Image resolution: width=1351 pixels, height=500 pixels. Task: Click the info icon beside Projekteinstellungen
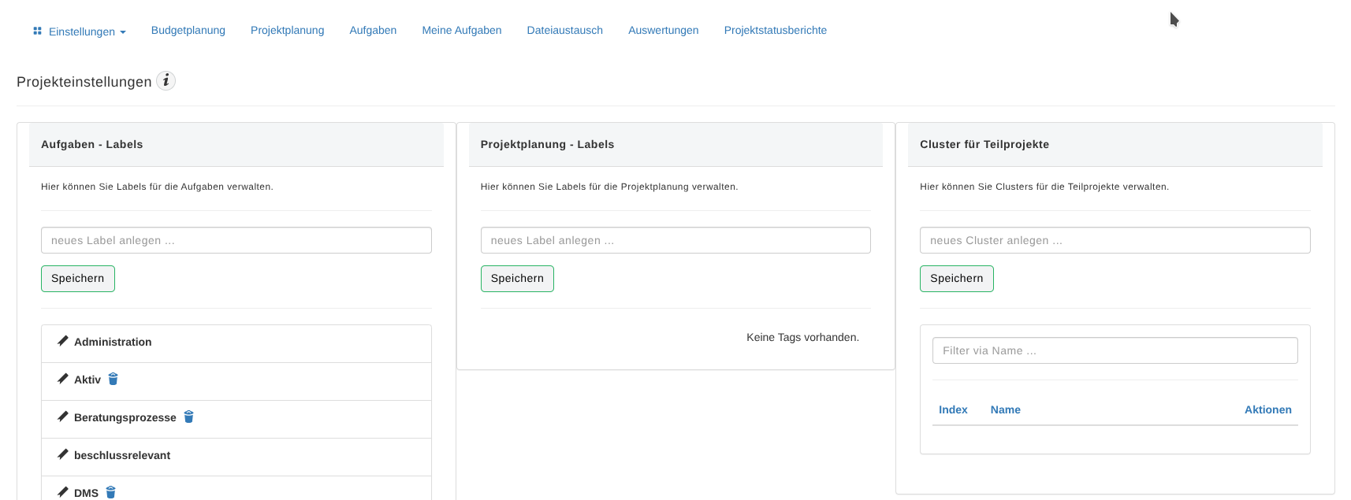point(166,81)
